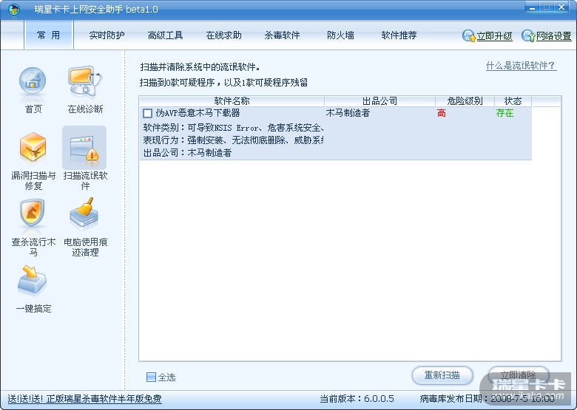Open the 网络设置 link

pyautogui.click(x=553, y=36)
